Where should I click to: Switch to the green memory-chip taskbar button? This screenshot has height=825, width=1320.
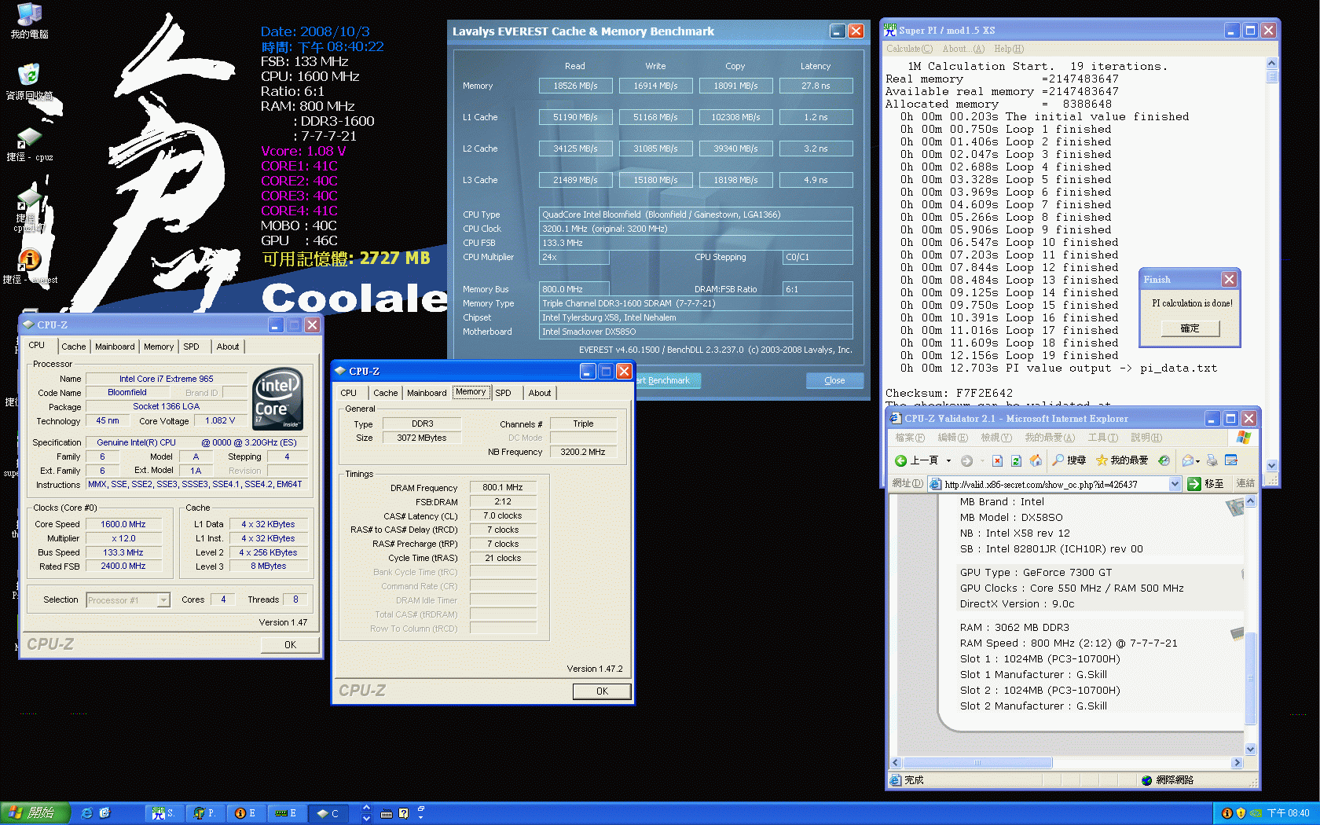287,813
